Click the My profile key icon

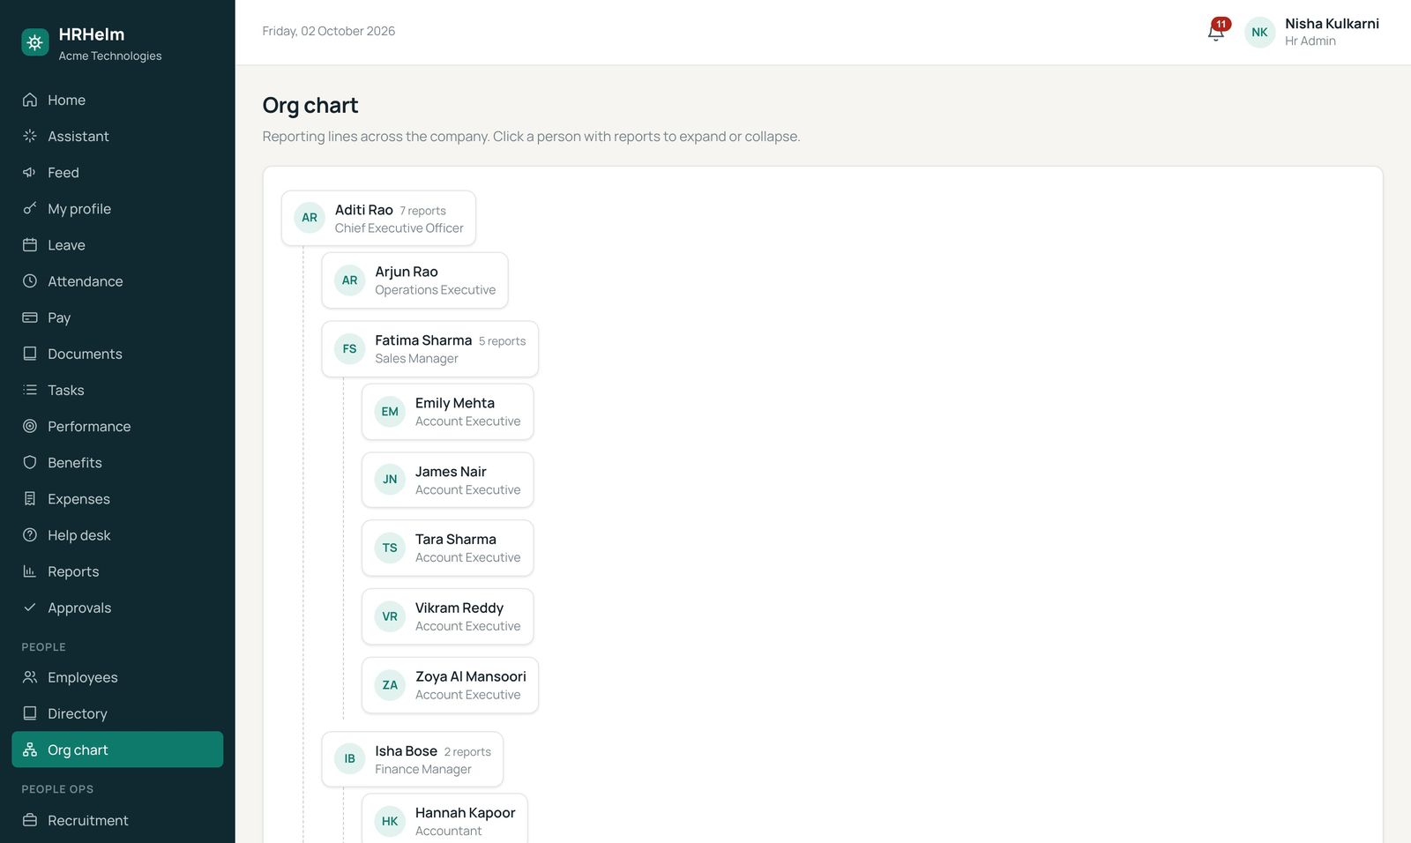coord(30,208)
